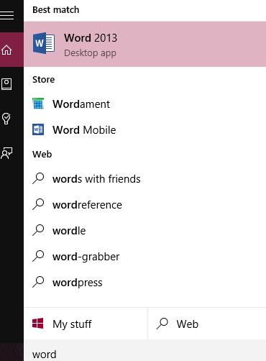Image resolution: width=266 pixels, height=361 pixels.
Task: Open the Reminders lightbulb icon
Action: pyautogui.click(x=6, y=119)
